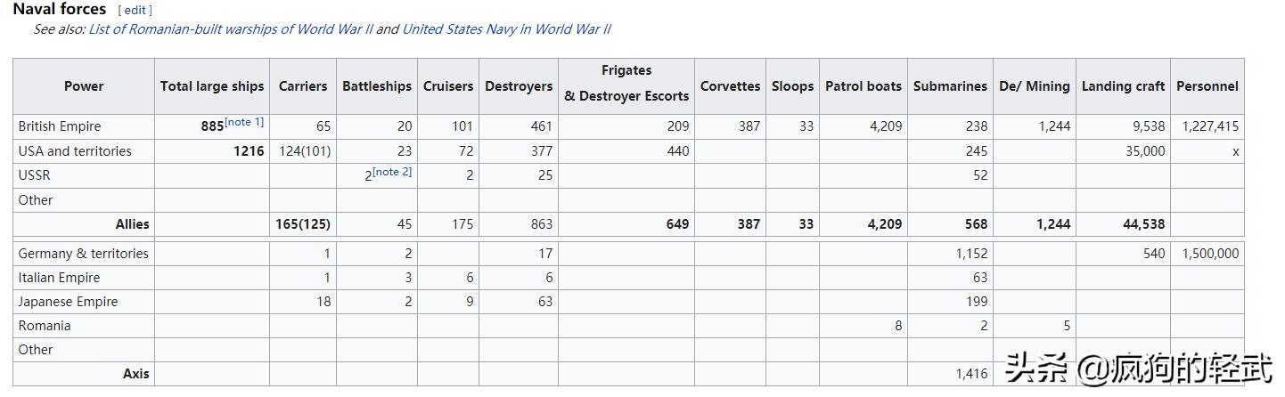Click British Empire personnel value 1,227,415

1210,126
